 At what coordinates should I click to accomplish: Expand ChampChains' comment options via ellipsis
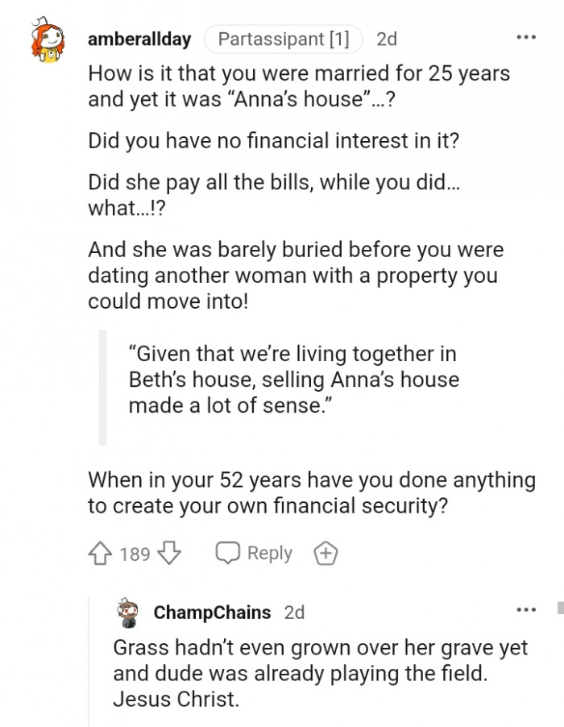click(527, 609)
